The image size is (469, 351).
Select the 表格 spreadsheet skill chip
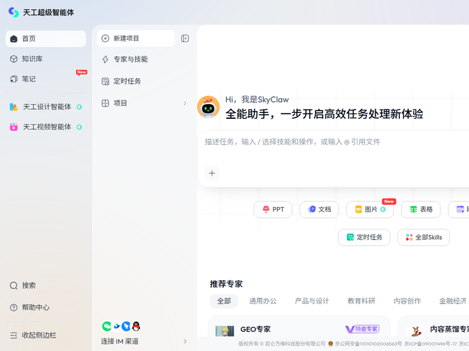421,209
